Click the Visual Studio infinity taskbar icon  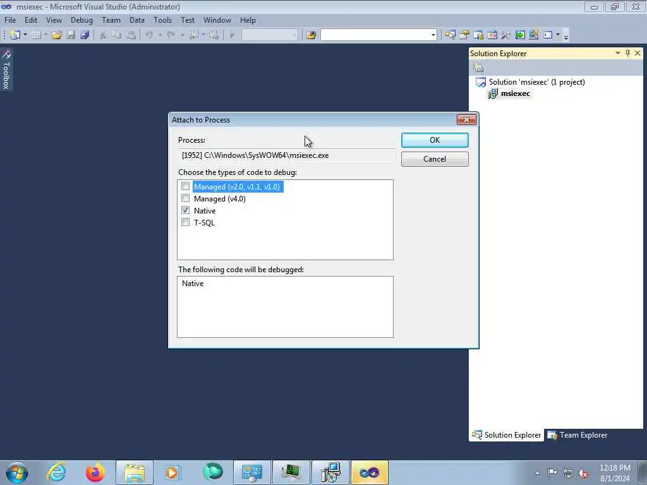coord(369,472)
